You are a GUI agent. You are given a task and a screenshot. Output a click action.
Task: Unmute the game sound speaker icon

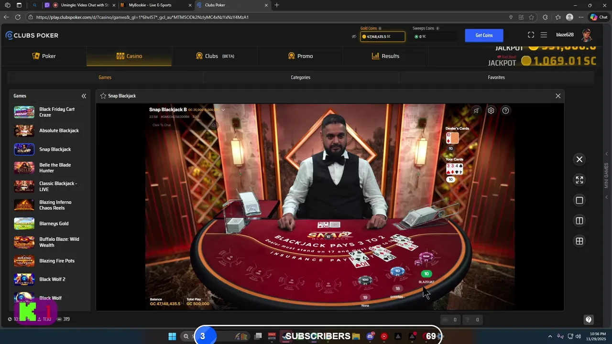(x=476, y=110)
